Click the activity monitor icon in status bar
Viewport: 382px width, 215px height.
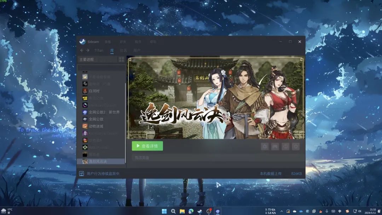(81, 173)
